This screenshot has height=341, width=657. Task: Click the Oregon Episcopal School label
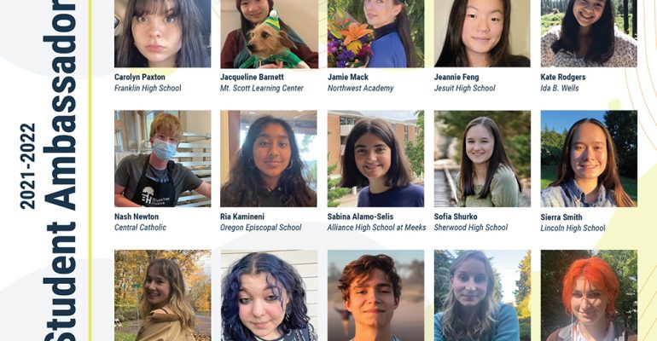tap(260, 228)
